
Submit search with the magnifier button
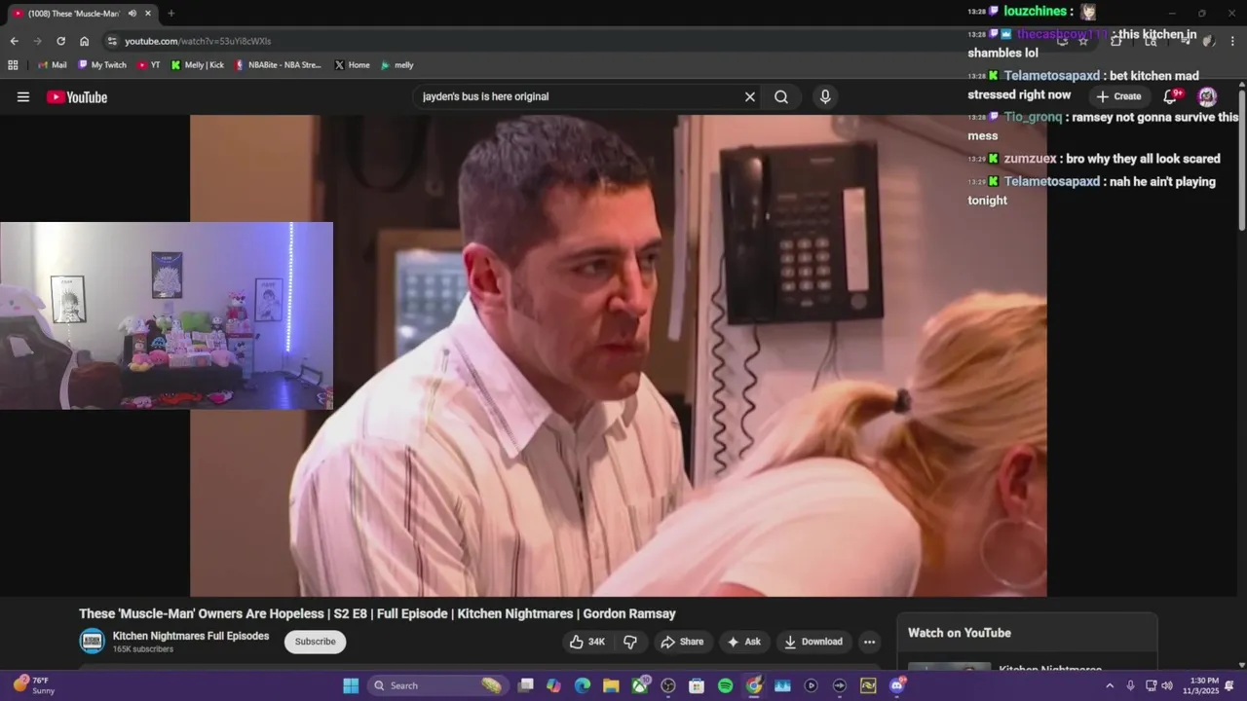(781, 96)
